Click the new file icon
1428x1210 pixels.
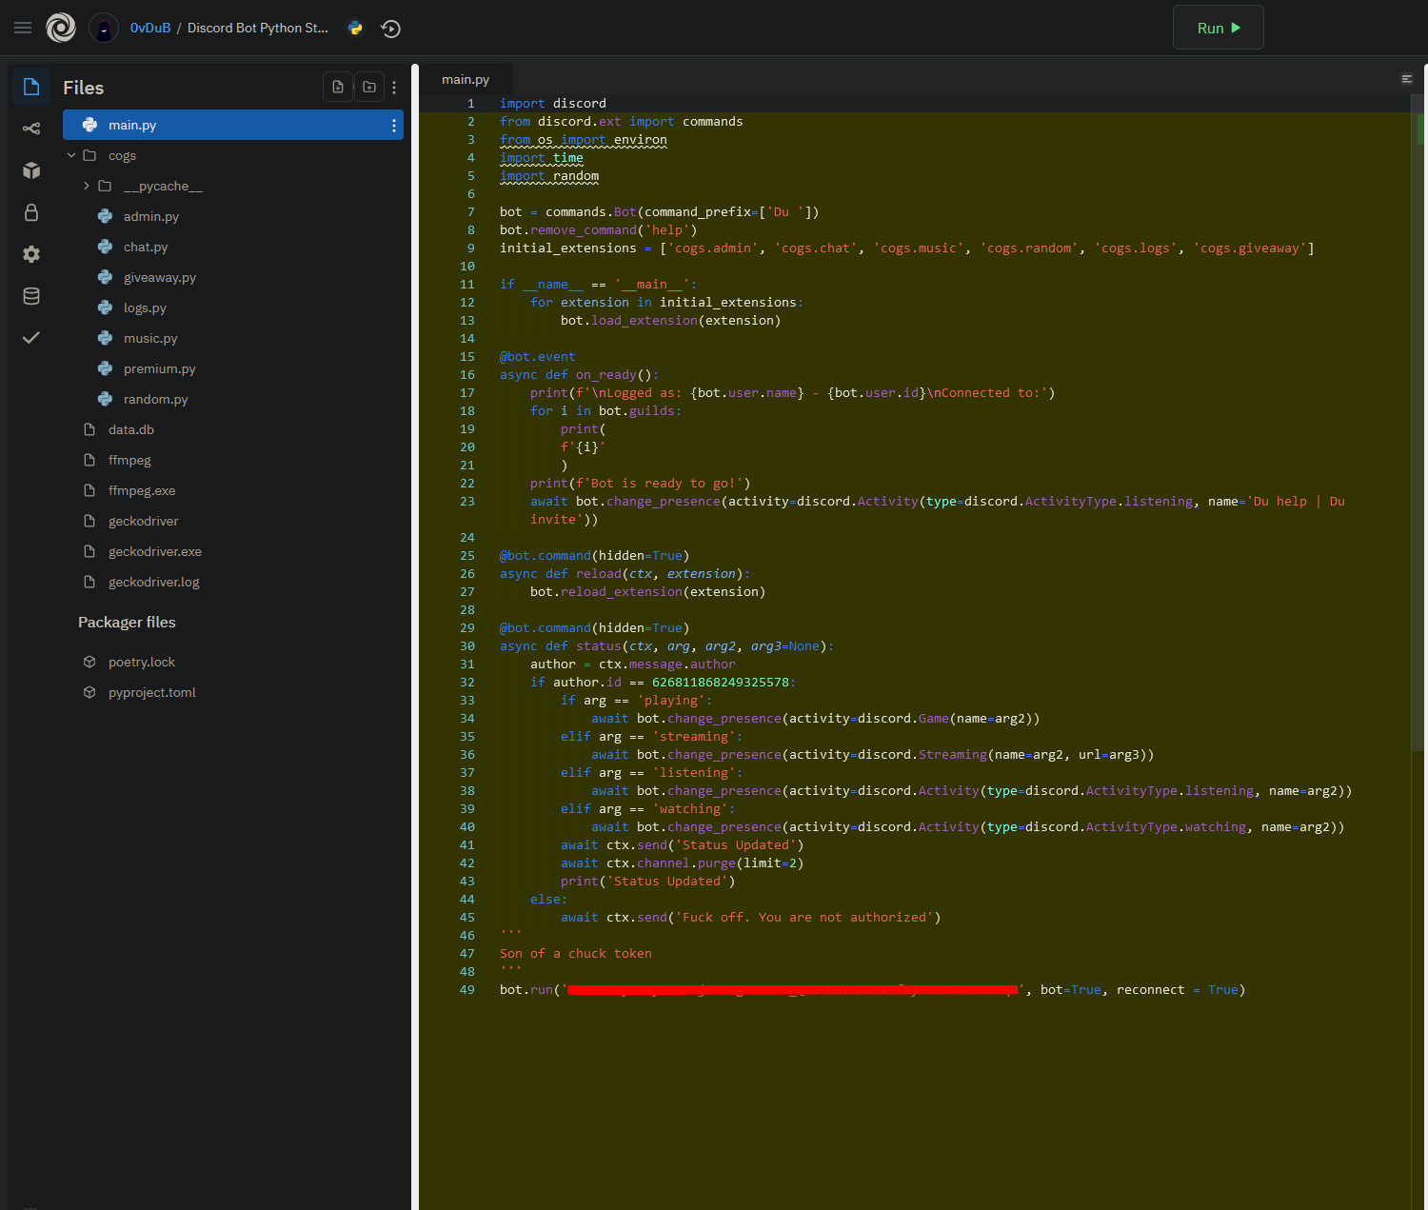point(338,87)
